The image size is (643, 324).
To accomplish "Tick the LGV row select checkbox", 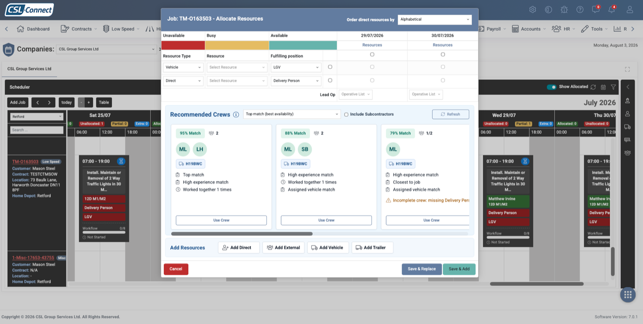I will [x=330, y=67].
